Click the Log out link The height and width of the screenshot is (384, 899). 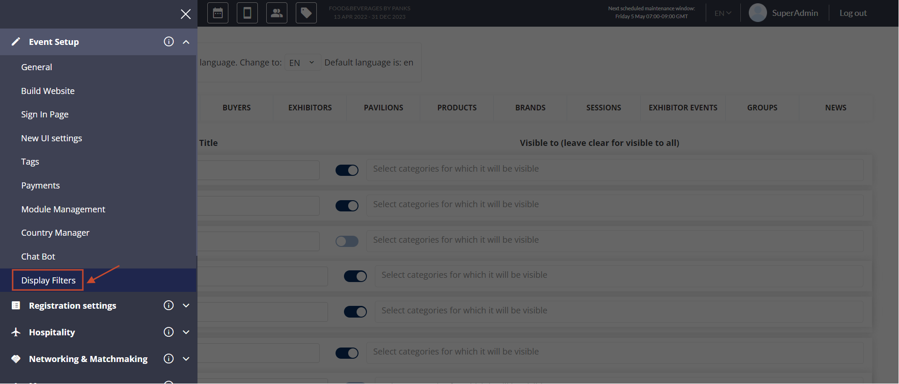(853, 13)
